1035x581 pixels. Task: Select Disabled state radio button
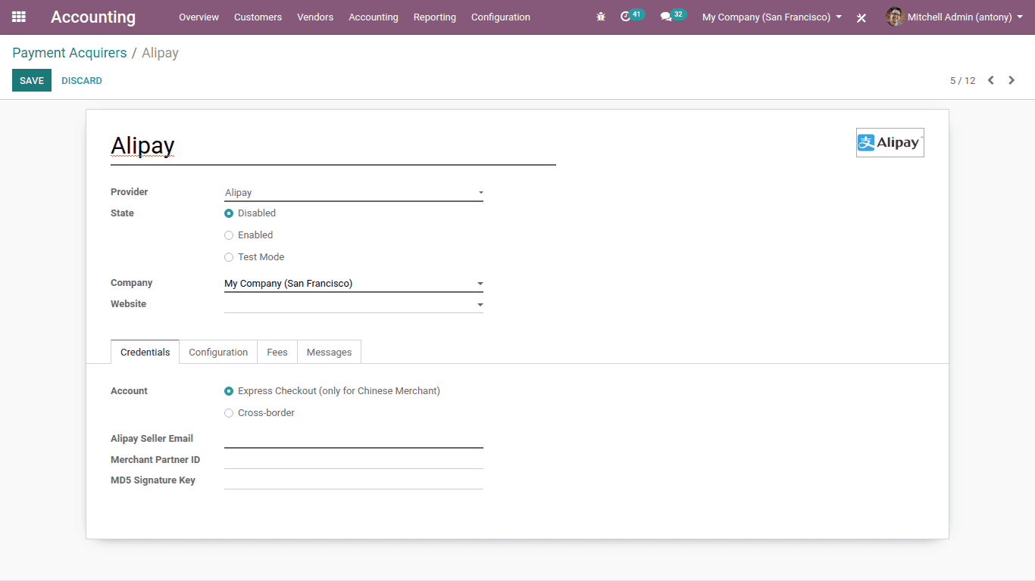pos(229,213)
